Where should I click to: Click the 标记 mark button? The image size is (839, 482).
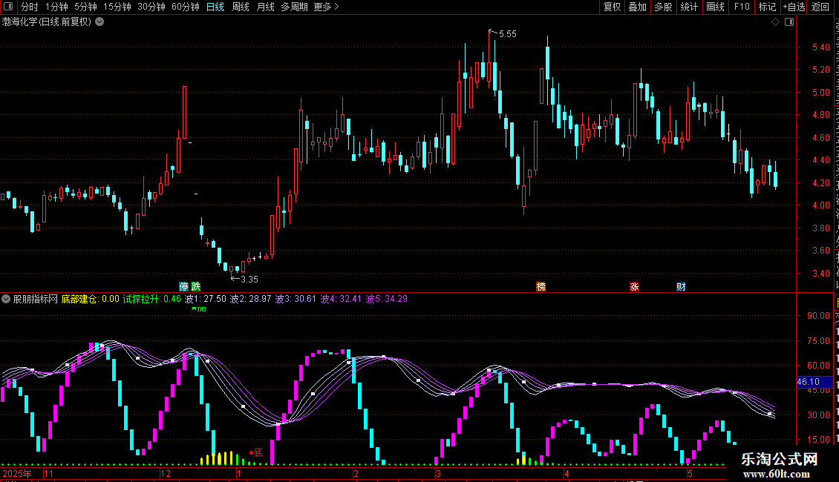(767, 7)
